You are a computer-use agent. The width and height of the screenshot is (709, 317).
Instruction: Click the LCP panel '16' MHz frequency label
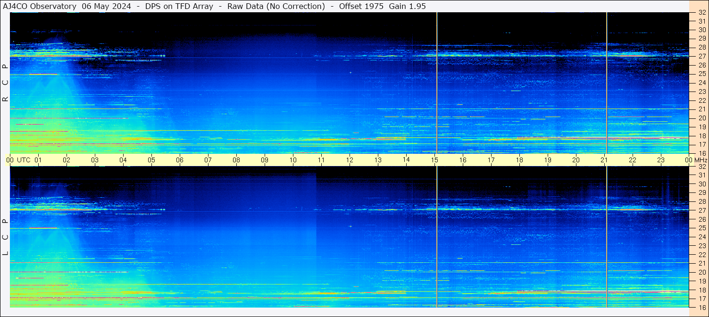701,307
